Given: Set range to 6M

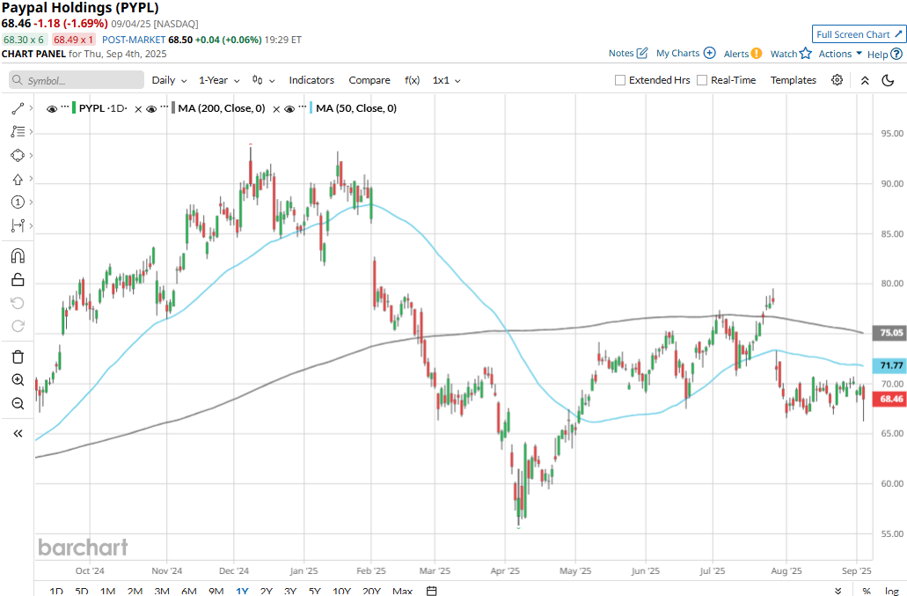Looking at the screenshot, I should (188, 591).
